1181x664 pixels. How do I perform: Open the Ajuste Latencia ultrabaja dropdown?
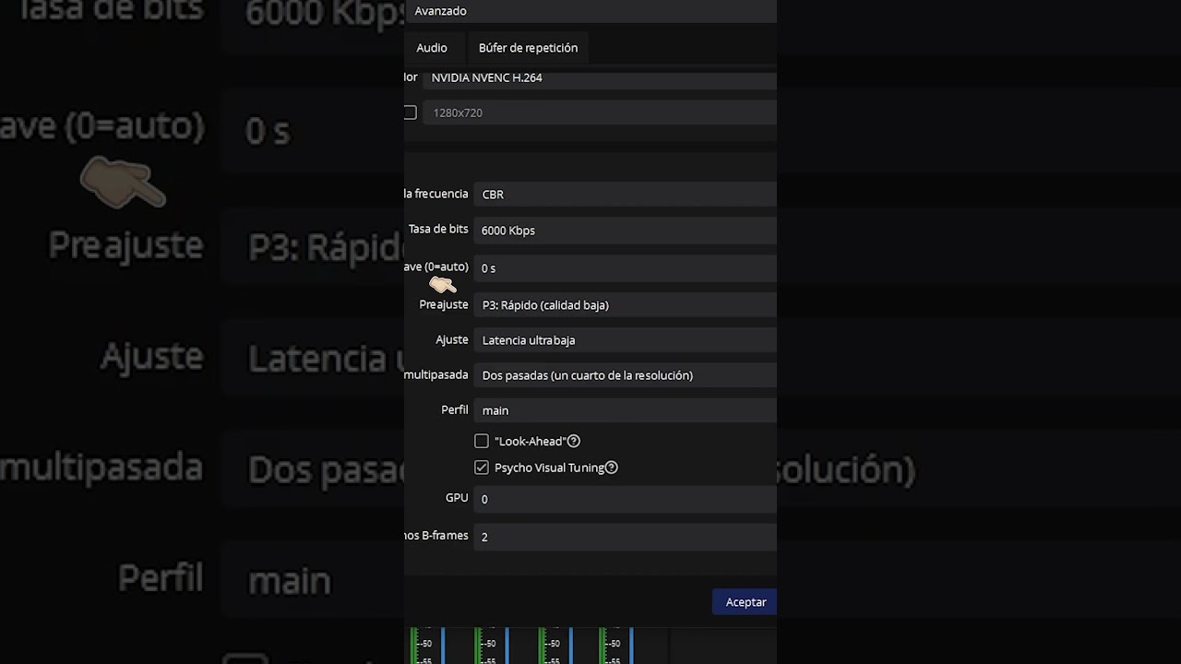click(x=625, y=340)
